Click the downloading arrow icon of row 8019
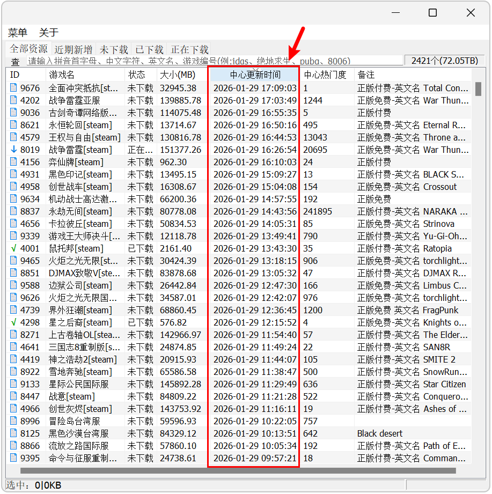The image size is (492, 494). pos(13,149)
